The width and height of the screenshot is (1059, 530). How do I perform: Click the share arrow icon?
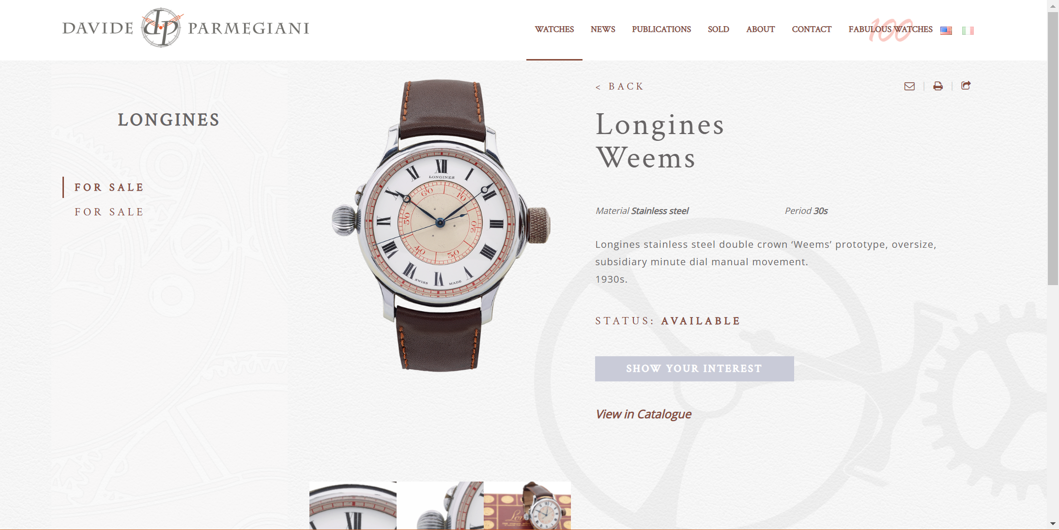pos(966,85)
